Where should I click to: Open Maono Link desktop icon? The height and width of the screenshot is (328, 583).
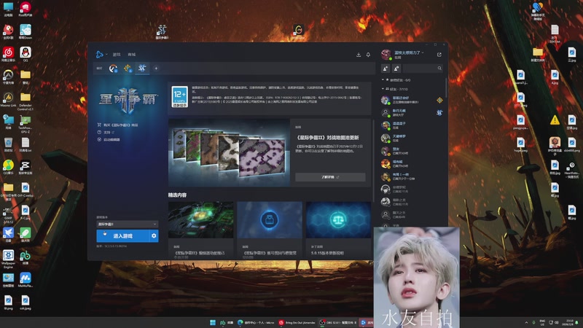[x=8, y=99]
